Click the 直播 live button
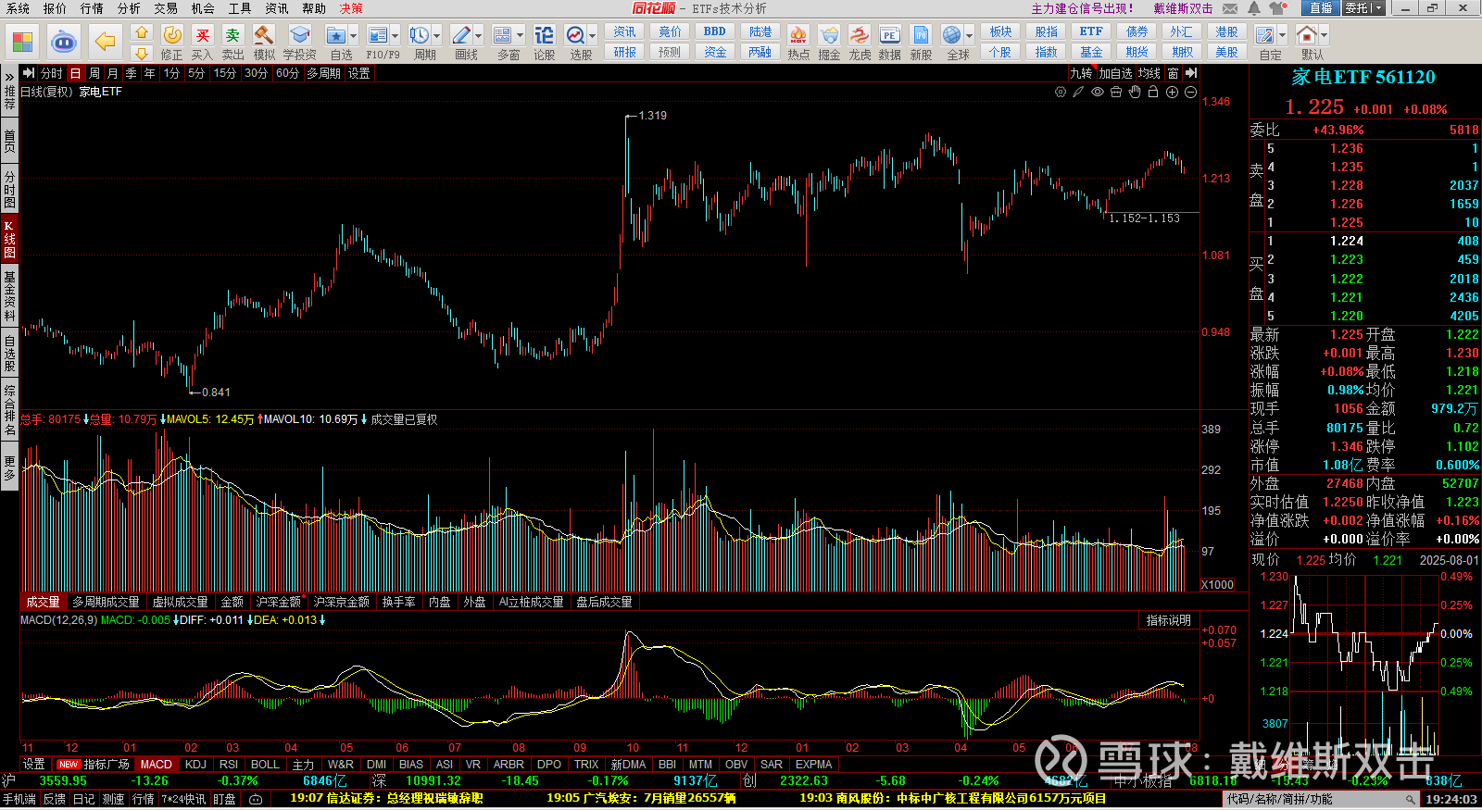 (1321, 8)
